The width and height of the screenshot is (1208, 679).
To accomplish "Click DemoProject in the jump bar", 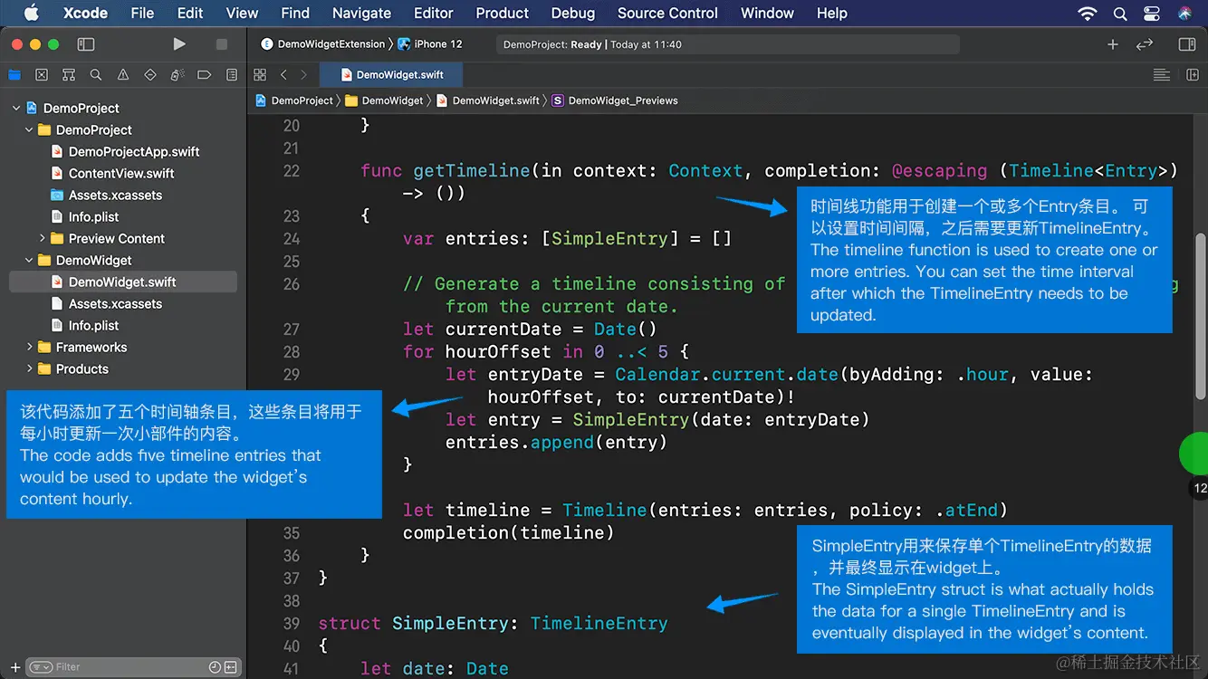I will click(x=294, y=100).
